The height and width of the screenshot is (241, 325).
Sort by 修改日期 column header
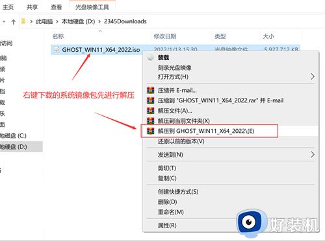tap(165, 36)
